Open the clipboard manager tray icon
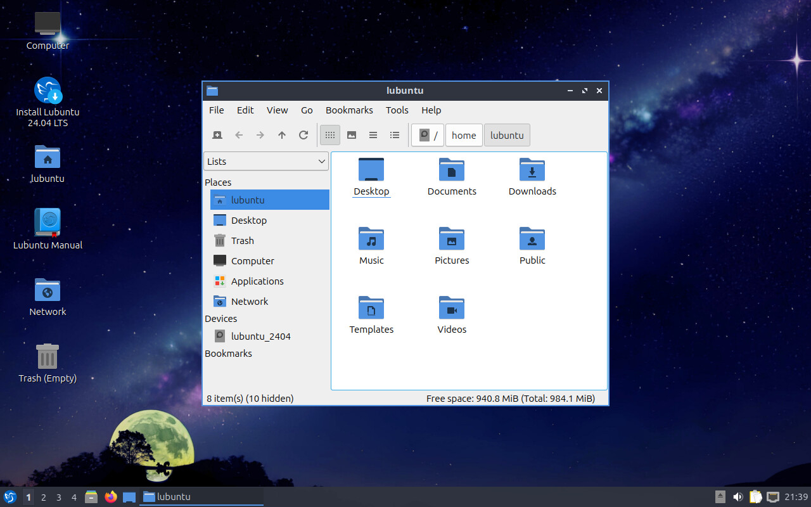Screen dimensions: 811x507 (755, 497)
